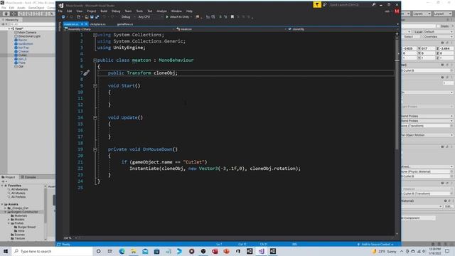Open the Debug configuration dropdown
Image resolution: width=455 pixels, height=256 pixels.
128,17
